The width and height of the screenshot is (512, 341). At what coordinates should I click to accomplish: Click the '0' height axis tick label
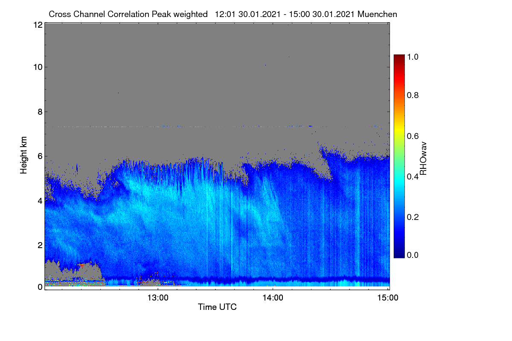[40, 287]
